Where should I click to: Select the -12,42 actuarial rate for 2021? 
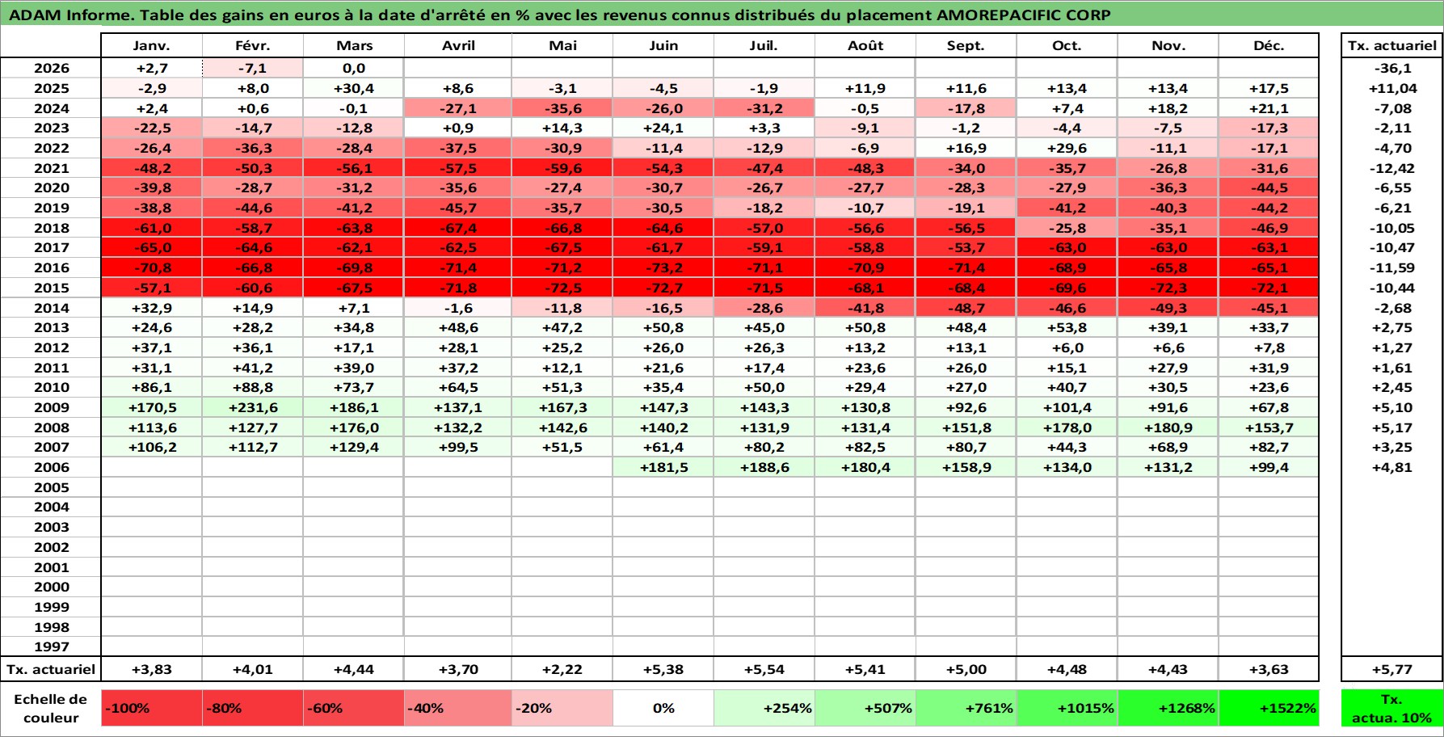(1391, 168)
